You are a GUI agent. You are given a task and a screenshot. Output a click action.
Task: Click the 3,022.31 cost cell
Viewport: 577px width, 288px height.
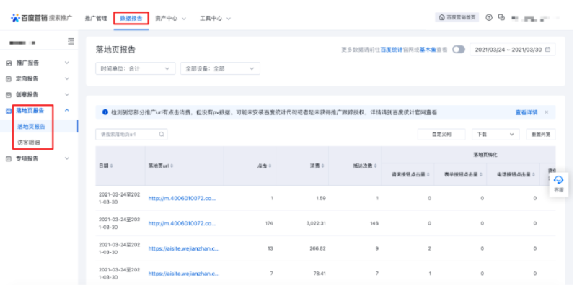tap(315, 223)
